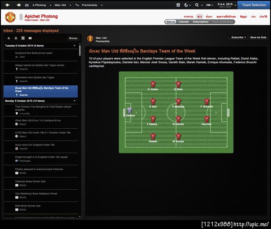Switch to the Subscriptions tab
The image size is (271, 229).
tap(201, 22)
